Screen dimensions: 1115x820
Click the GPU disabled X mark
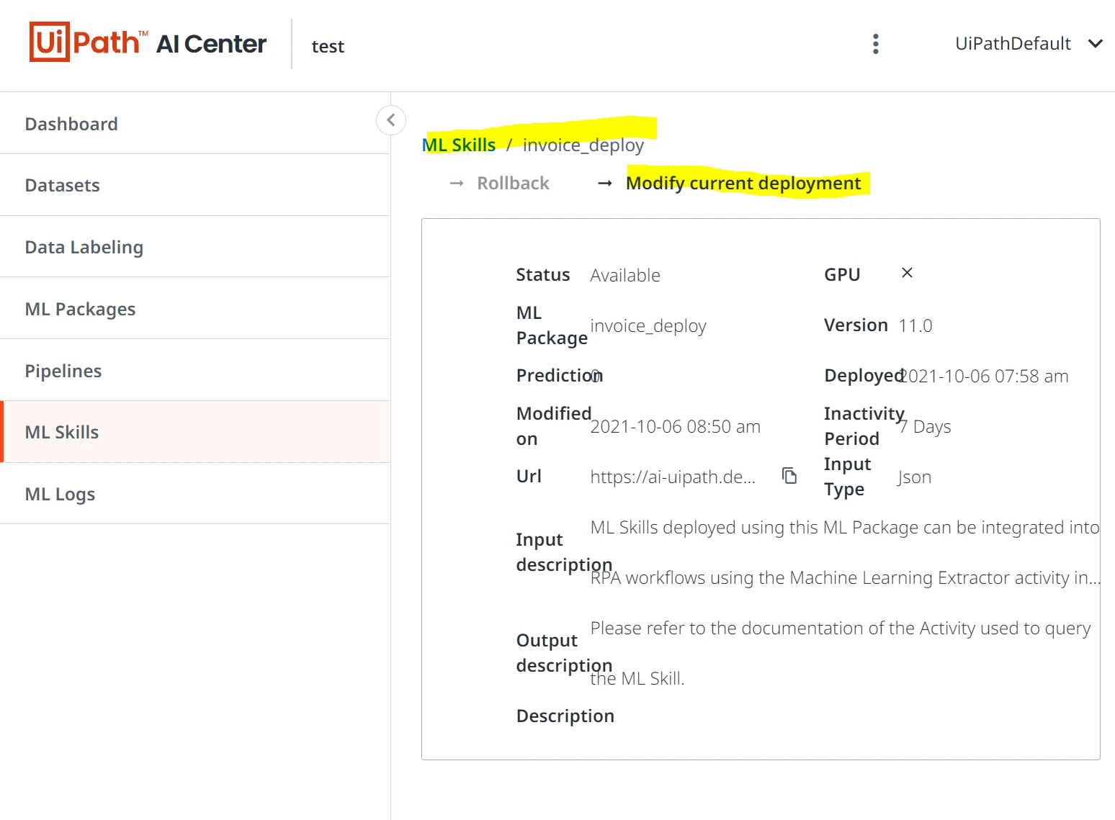point(908,273)
